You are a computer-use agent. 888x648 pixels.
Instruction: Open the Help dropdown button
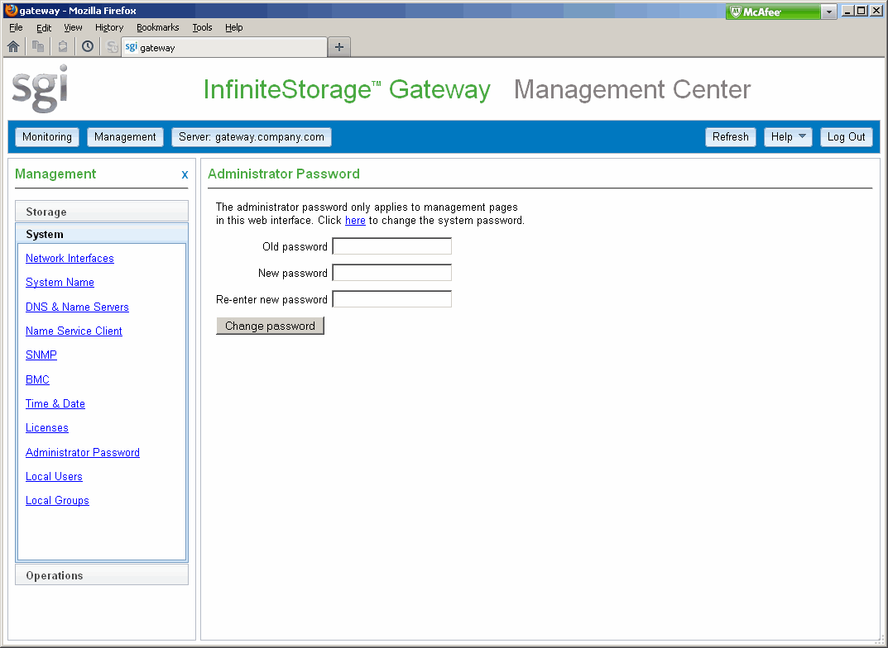tap(788, 137)
